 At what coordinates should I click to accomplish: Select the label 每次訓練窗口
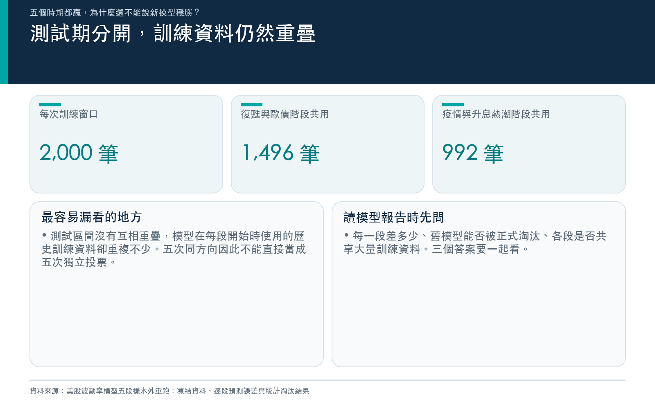(69, 114)
